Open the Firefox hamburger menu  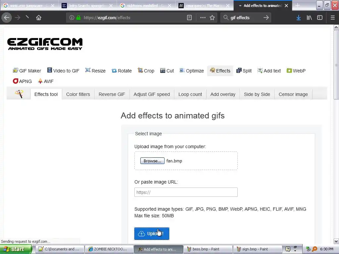click(332, 18)
